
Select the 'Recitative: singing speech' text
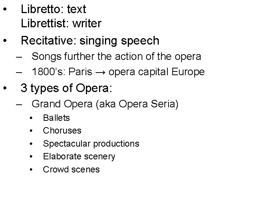[x=90, y=40]
